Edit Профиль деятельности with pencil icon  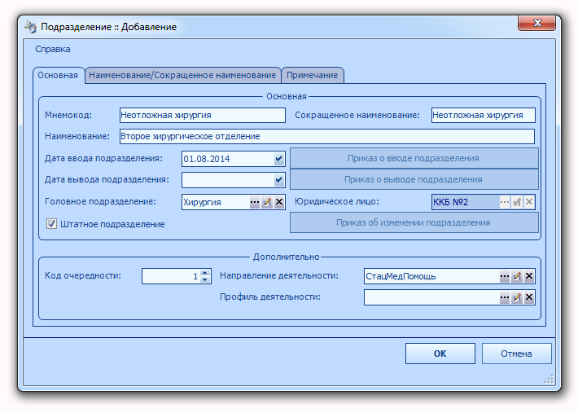517,297
